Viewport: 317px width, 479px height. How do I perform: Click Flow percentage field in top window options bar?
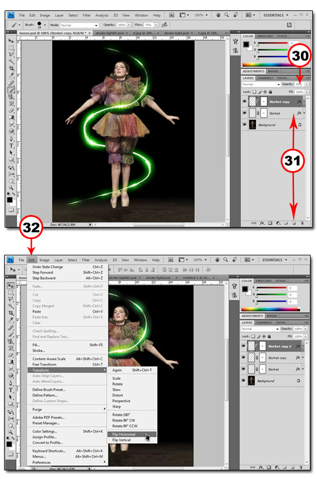tap(149, 25)
